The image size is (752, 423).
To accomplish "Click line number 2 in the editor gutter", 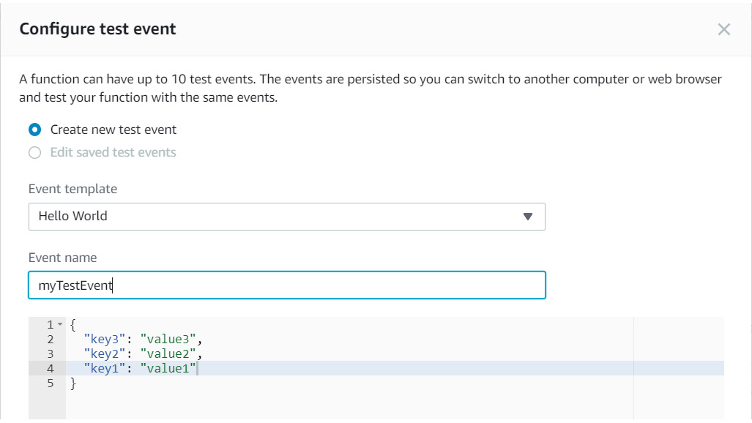I will pos(51,339).
